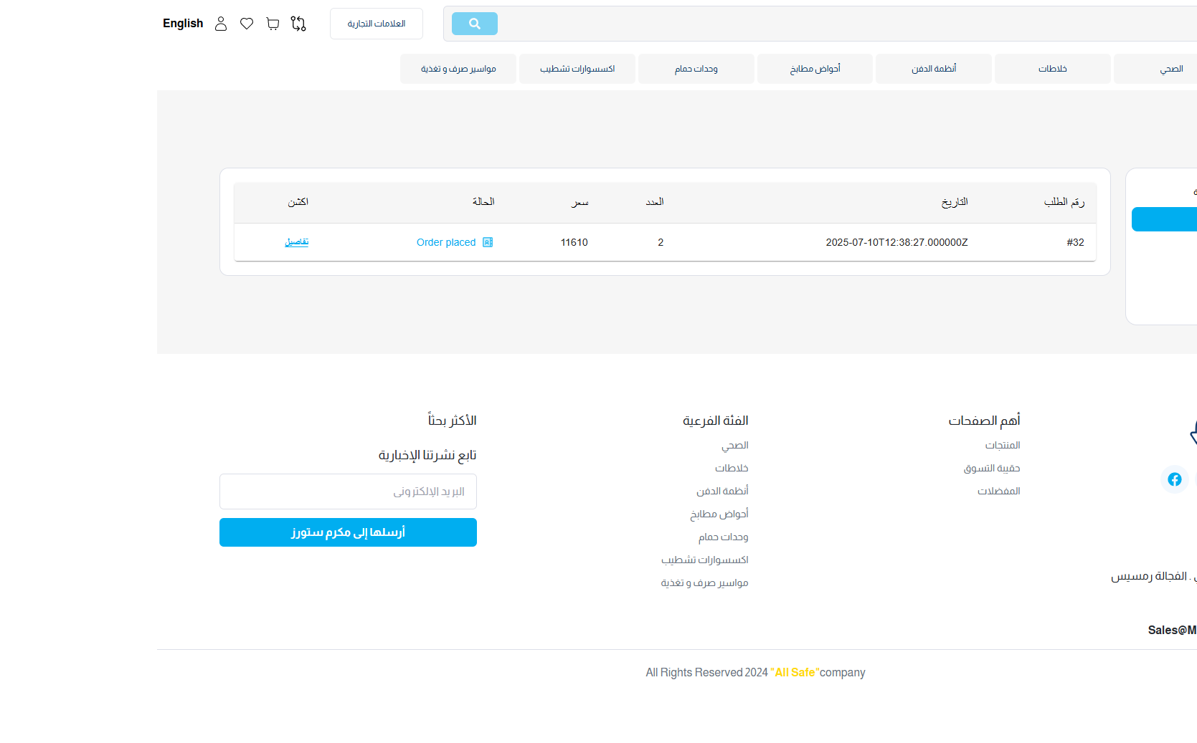Click the order status icon beside Order placed
The height and width of the screenshot is (743, 1197).
tap(488, 242)
